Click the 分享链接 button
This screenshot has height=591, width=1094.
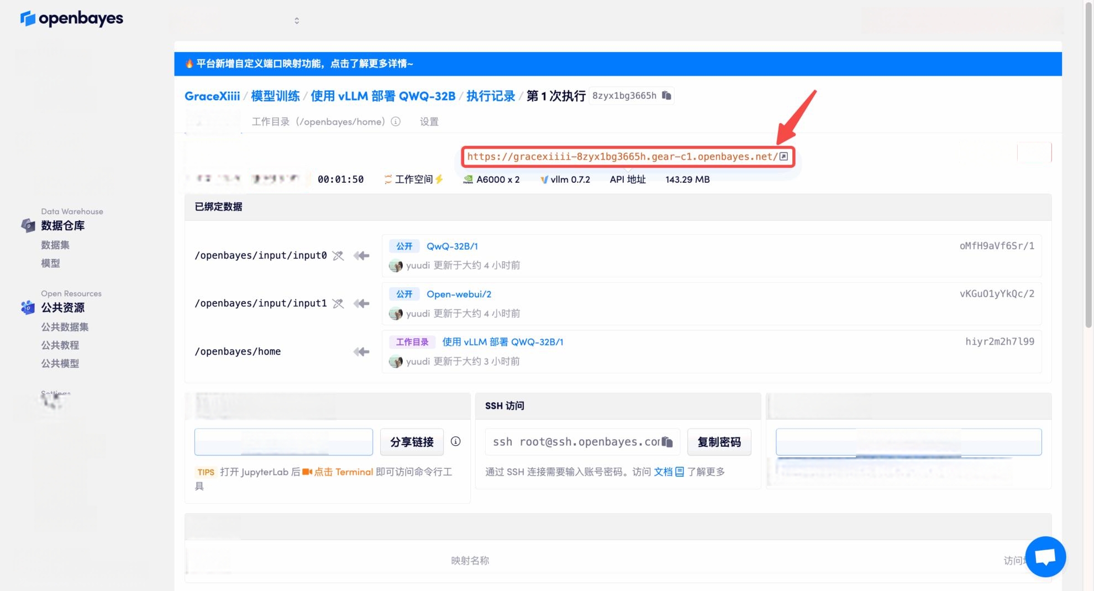click(x=412, y=442)
